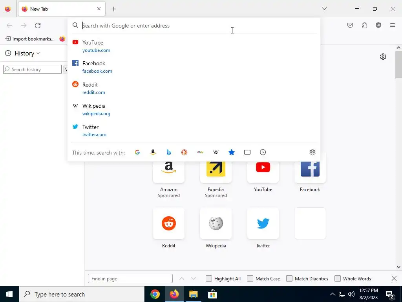Open the Firefox hamburger menu

[x=393, y=25]
